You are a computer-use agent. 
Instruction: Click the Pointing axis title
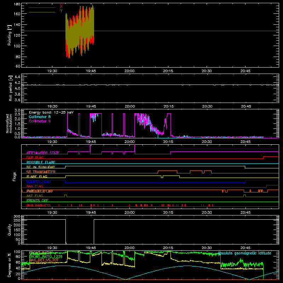click(10, 35)
